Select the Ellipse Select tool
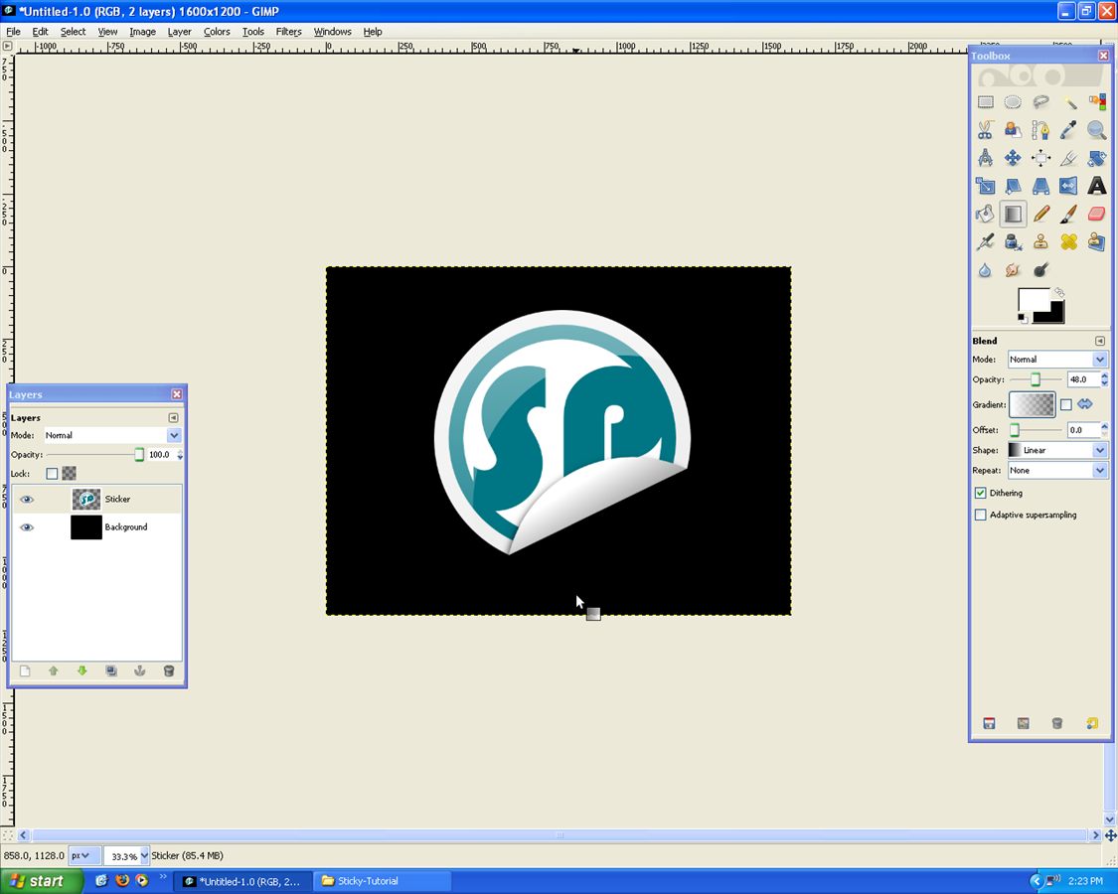This screenshot has width=1118, height=894. [x=1013, y=102]
